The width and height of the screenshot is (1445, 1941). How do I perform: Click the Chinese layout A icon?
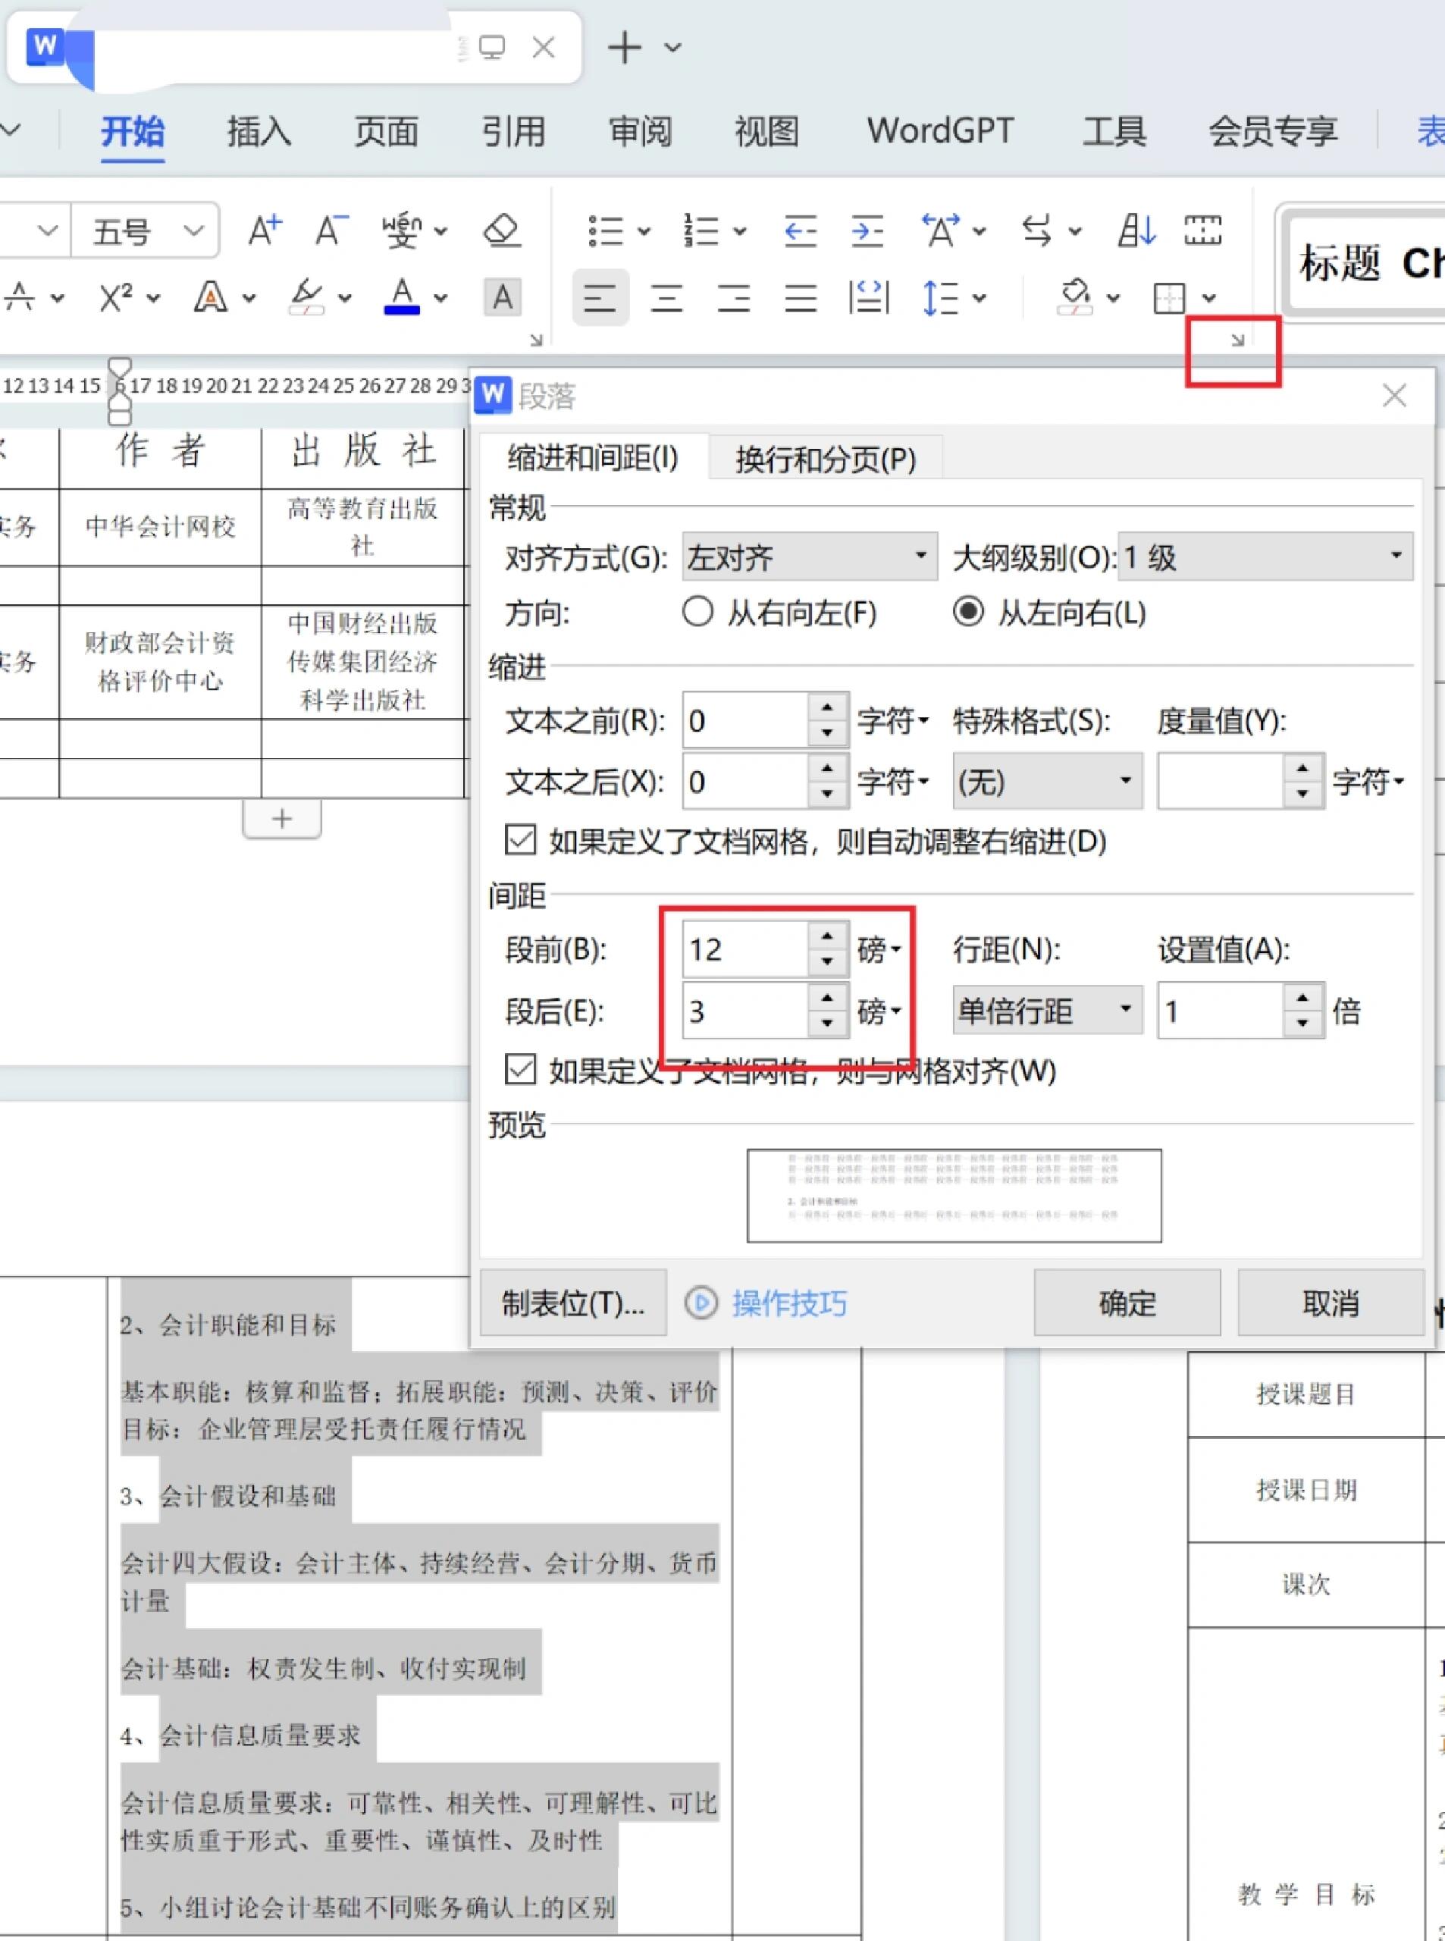pos(941,231)
